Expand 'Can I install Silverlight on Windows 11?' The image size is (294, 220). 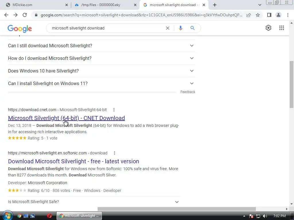pos(101,83)
